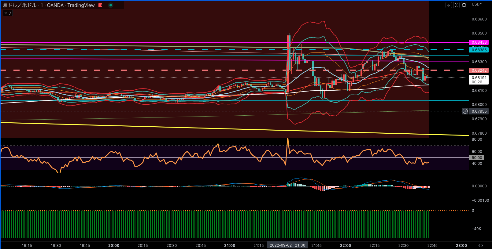
Task: Click the 2022-09-02 21:30 time label
Action: click(x=287, y=245)
